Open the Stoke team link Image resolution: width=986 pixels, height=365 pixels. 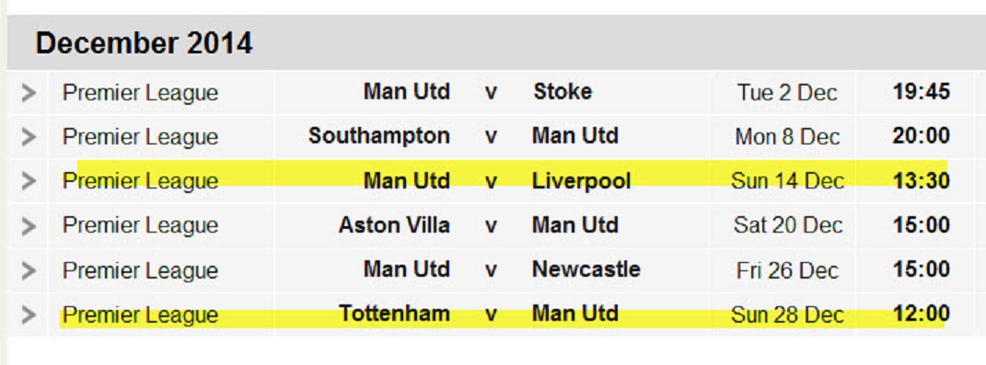point(563,92)
